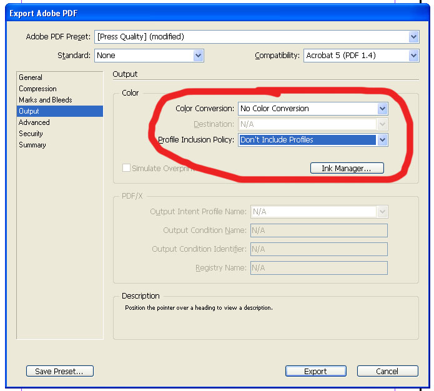This screenshot has height=391, width=434.
Task: Toggle the Simulate Overprint checkbox
Action: tap(126, 168)
